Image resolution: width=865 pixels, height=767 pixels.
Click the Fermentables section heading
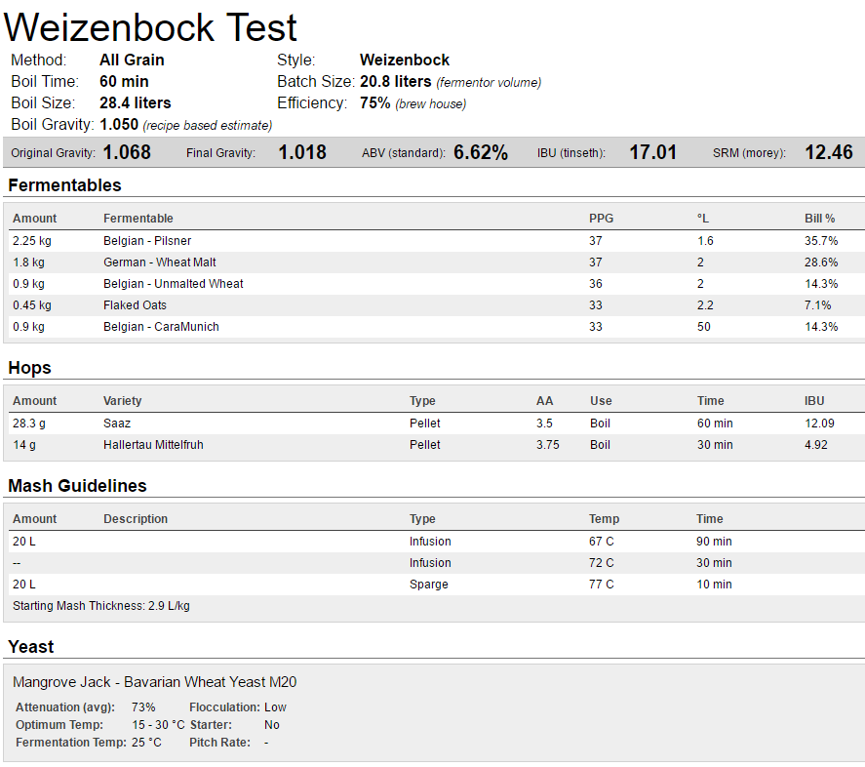tap(64, 185)
